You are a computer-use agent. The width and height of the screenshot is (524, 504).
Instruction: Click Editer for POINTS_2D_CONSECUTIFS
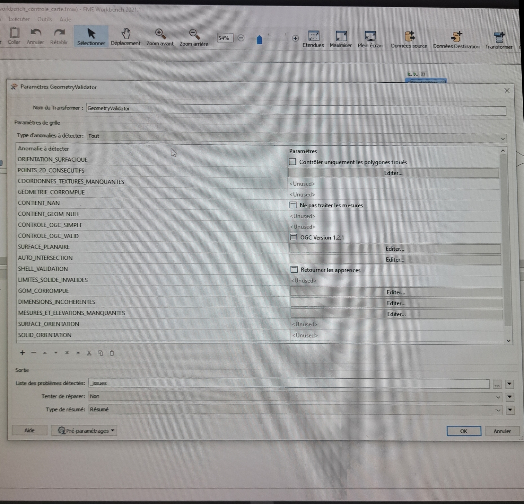pyautogui.click(x=393, y=173)
